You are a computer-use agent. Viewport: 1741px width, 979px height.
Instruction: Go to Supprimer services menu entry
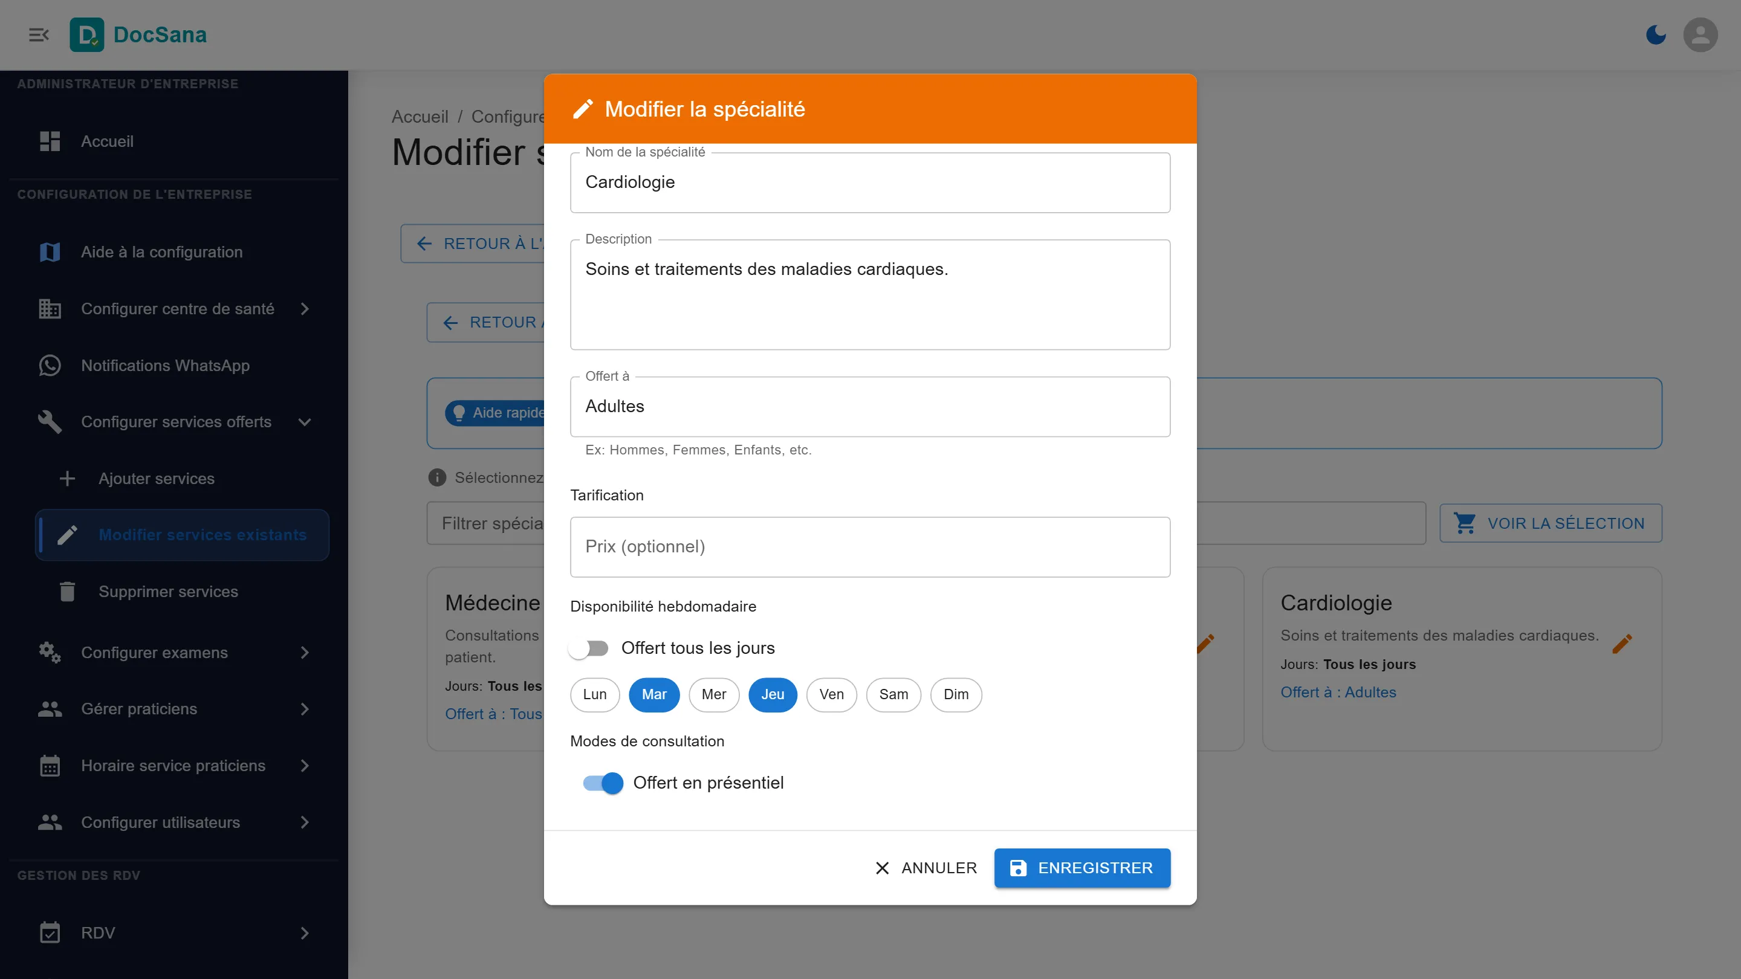pos(182,592)
